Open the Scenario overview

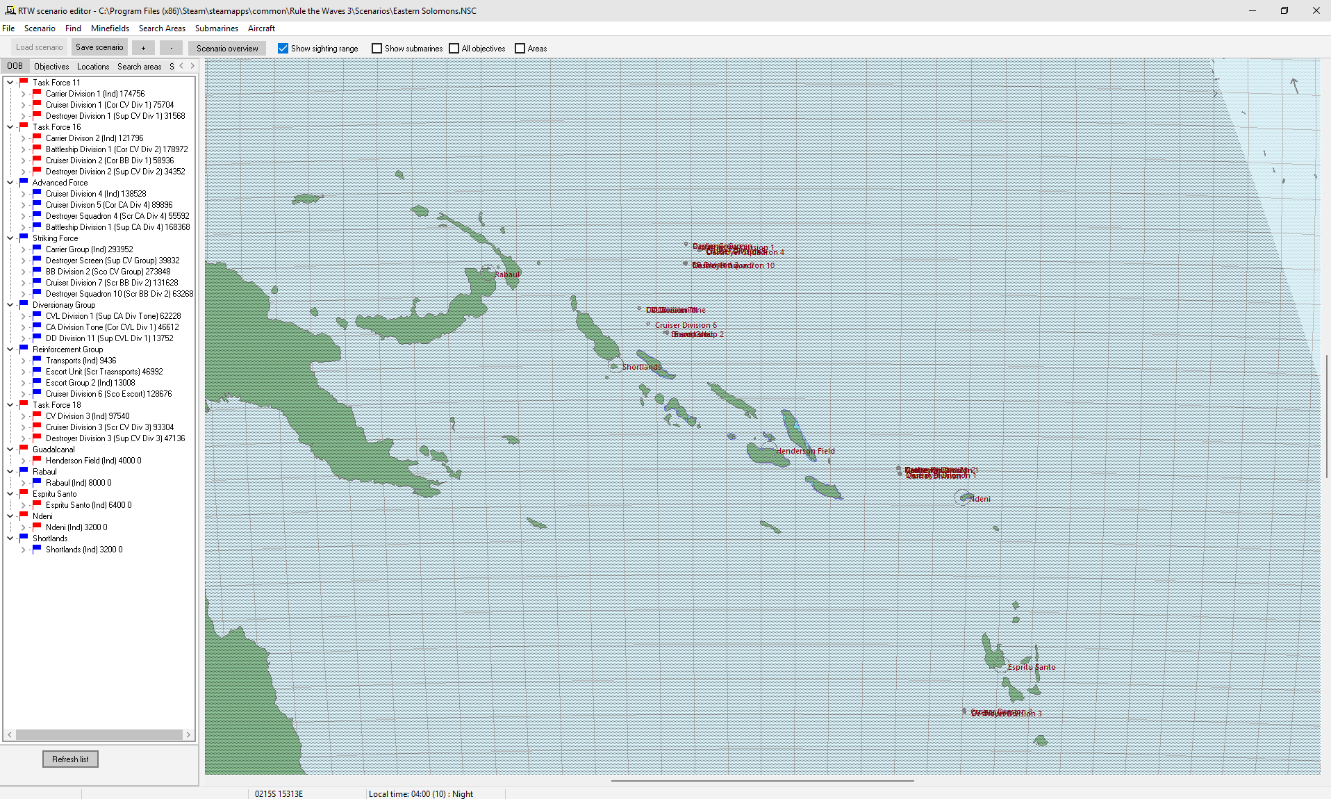[x=227, y=48]
